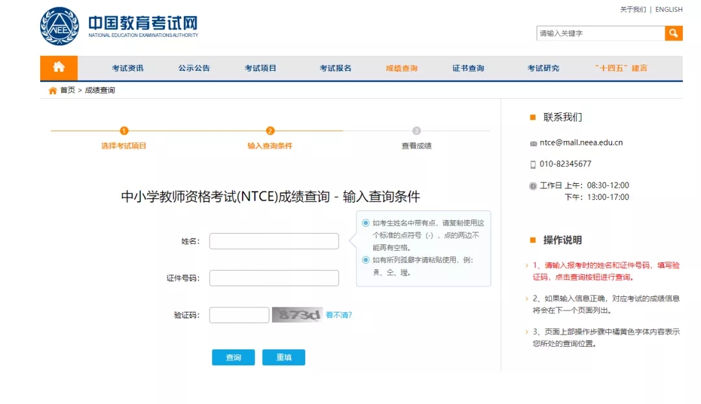Click step 3 circle 查看成绩
This screenshot has height=404, width=701.
point(416,131)
